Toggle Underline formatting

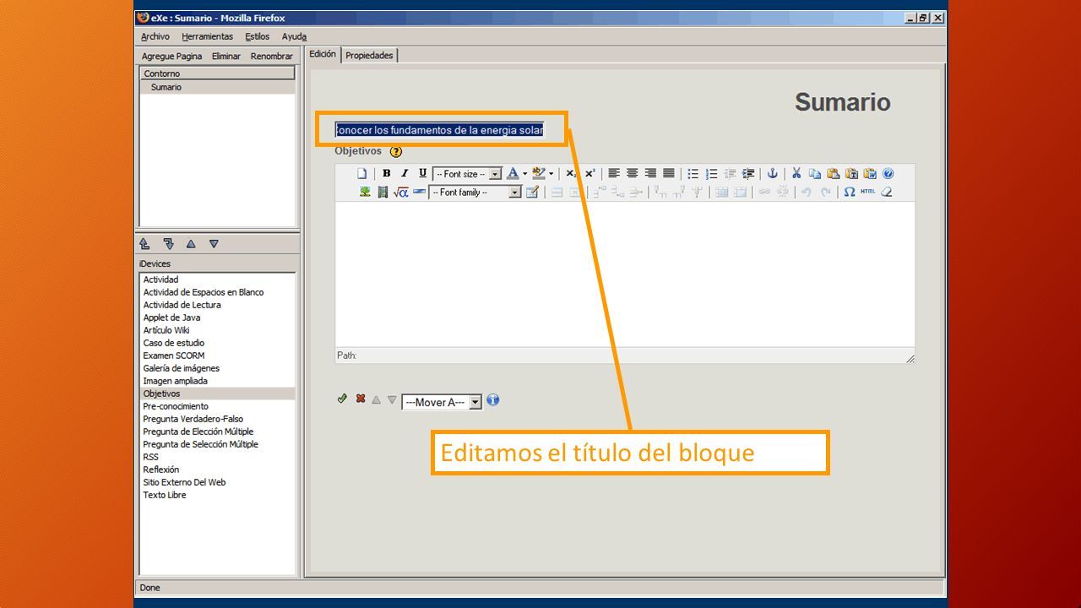[423, 174]
